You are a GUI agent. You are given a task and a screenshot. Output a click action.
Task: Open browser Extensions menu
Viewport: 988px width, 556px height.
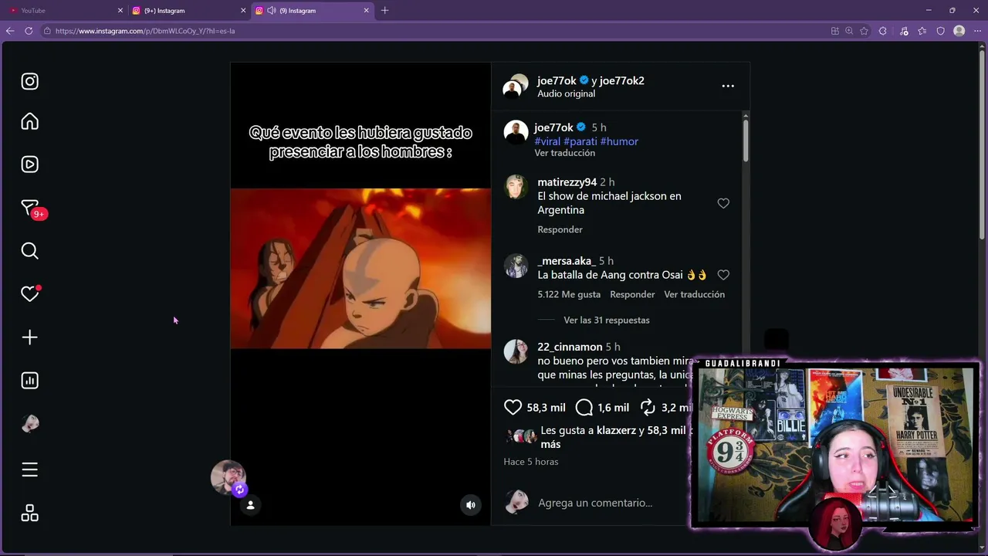click(x=883, y=31)
